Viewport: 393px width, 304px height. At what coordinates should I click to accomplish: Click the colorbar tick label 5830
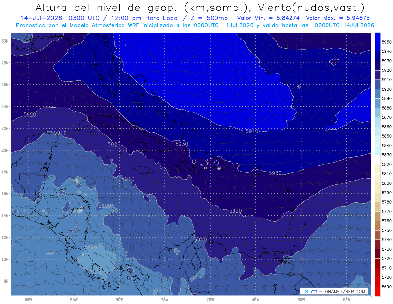pos(387,155)
